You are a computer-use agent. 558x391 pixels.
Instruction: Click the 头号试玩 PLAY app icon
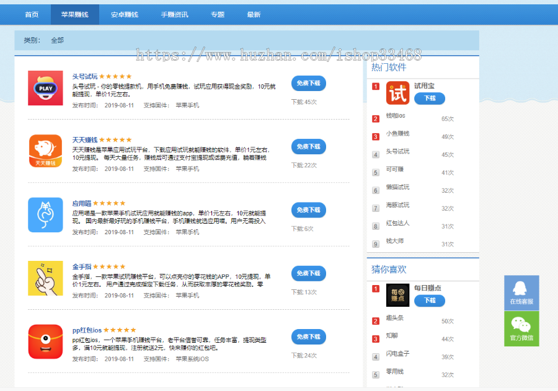[45, 89]
